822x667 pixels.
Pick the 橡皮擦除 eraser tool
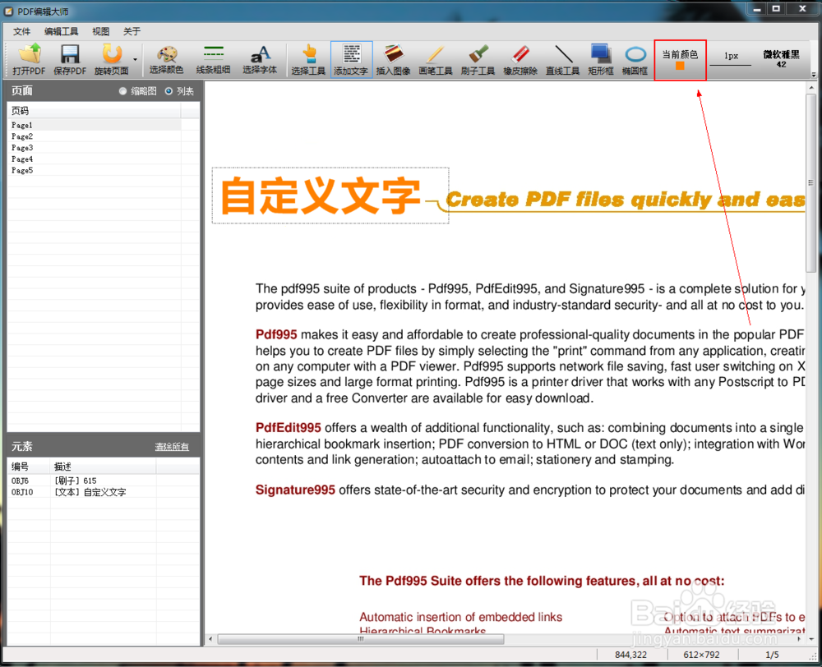pos(520,60)
